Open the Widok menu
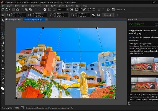This screenshot has width=158, height=111. [17, 6]
